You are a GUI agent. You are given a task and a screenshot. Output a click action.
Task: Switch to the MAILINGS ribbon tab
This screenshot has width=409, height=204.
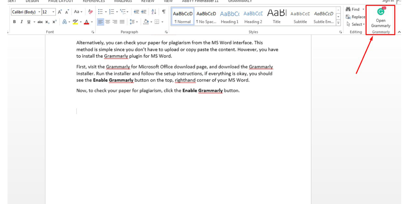pos(123,1)
